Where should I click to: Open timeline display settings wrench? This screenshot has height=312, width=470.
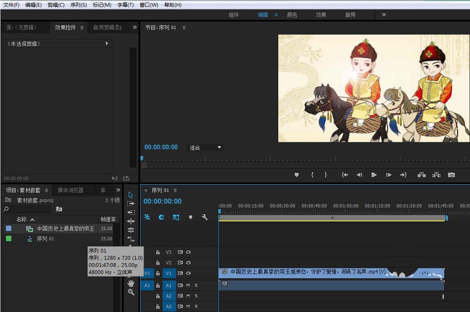204,217
